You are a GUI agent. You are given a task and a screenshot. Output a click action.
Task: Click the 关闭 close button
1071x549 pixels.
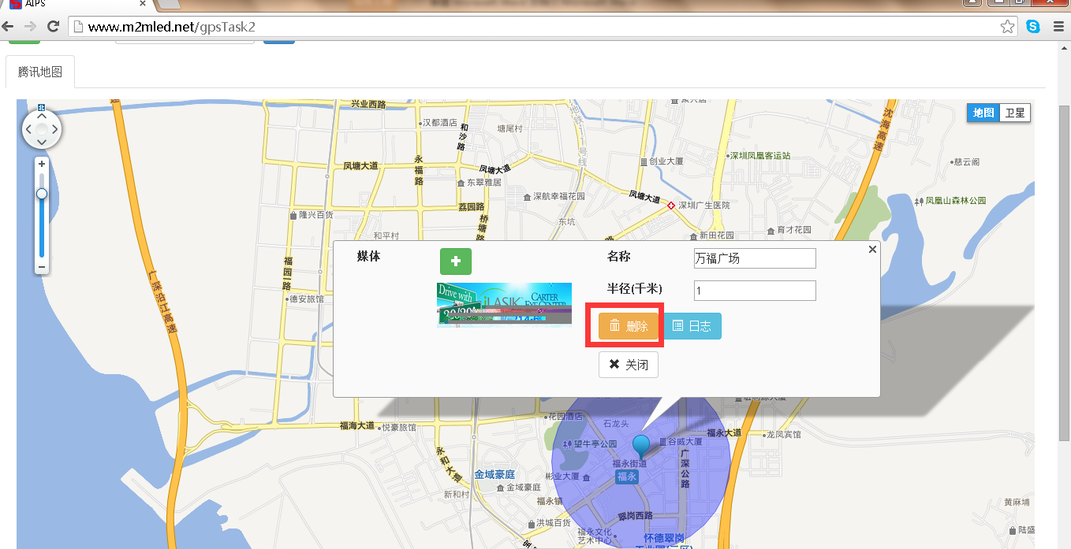coord(629,365)
